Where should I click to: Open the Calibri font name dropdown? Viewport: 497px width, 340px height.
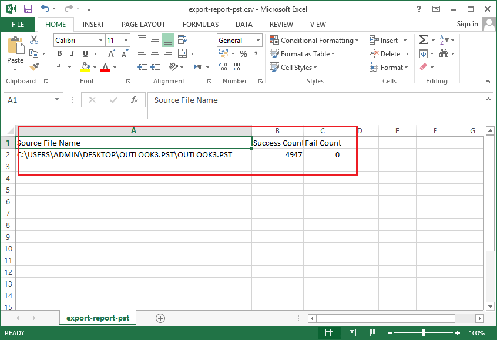[x=100, y=41]
